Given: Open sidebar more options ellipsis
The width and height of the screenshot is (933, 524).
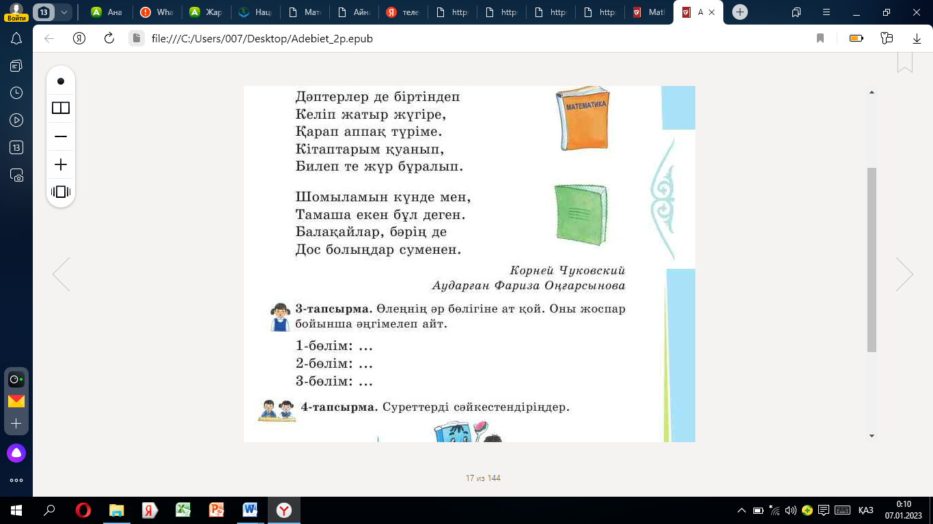Looking at the screenshot, I should tap(16, 480).
